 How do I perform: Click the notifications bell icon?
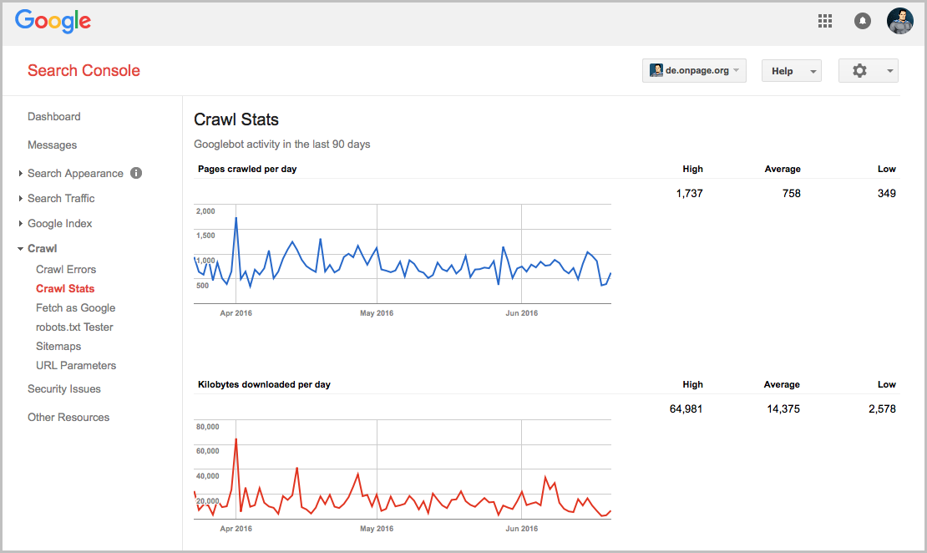863,22
